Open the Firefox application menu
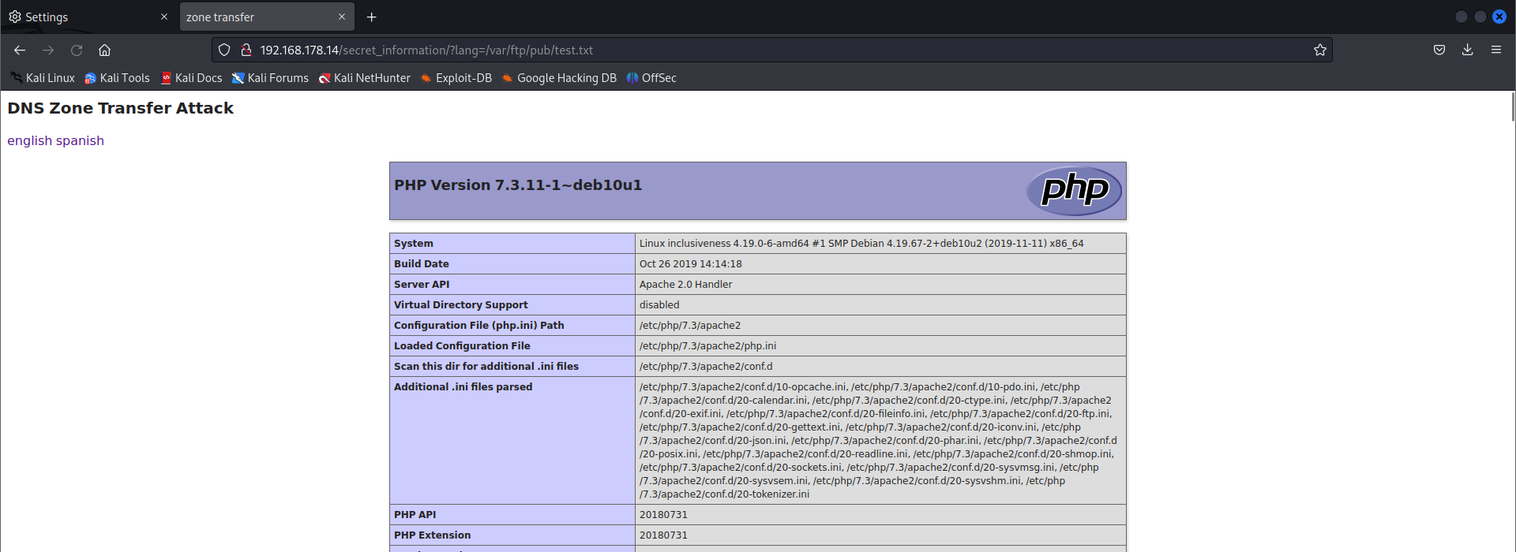The height and width of the screenshot is (552, 1516). pos(1495,50)
